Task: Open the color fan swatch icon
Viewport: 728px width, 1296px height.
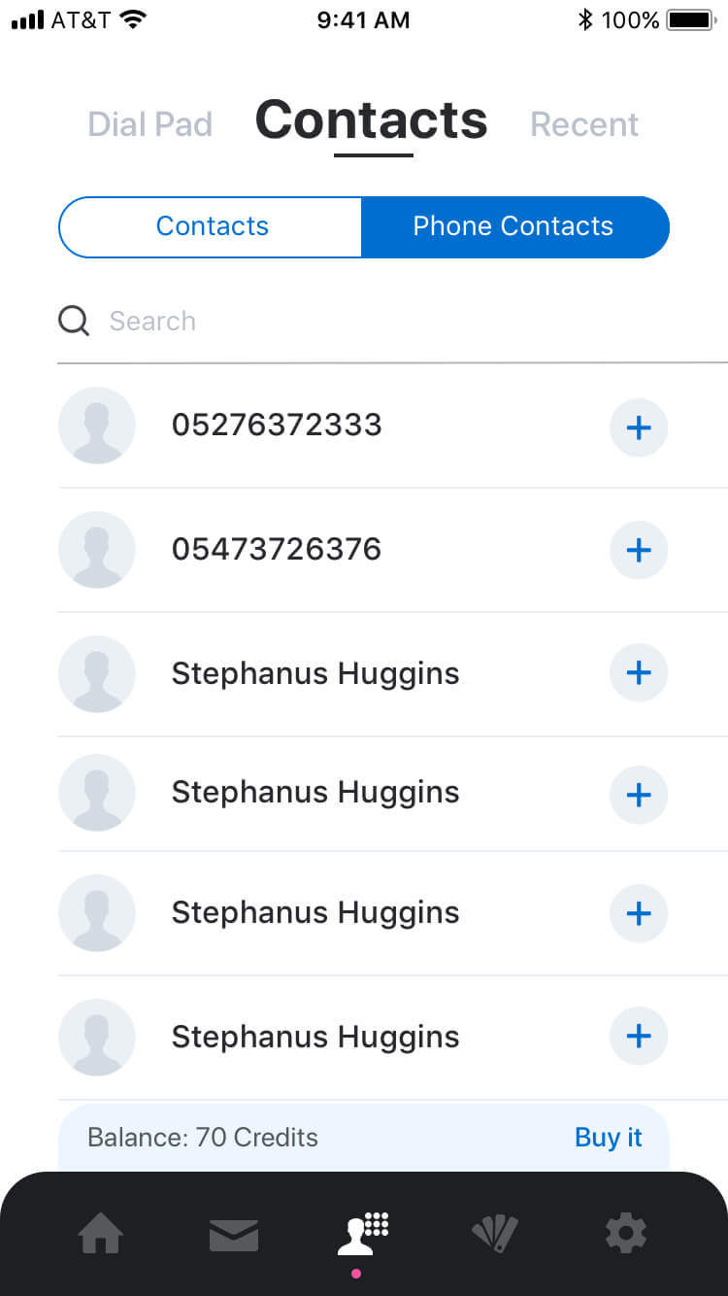Action: [495, 1235]
